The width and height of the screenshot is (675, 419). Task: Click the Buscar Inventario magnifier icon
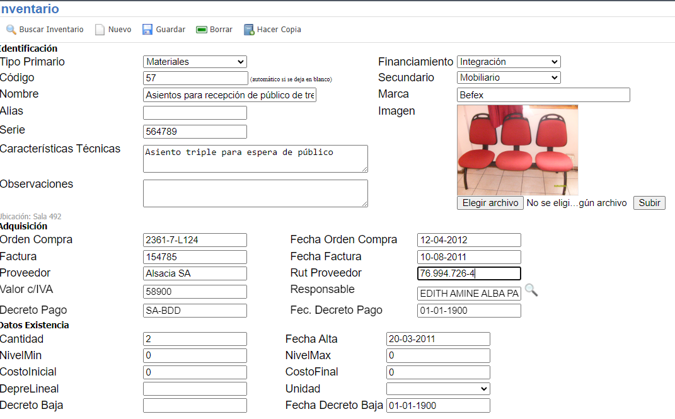point(11,29)
